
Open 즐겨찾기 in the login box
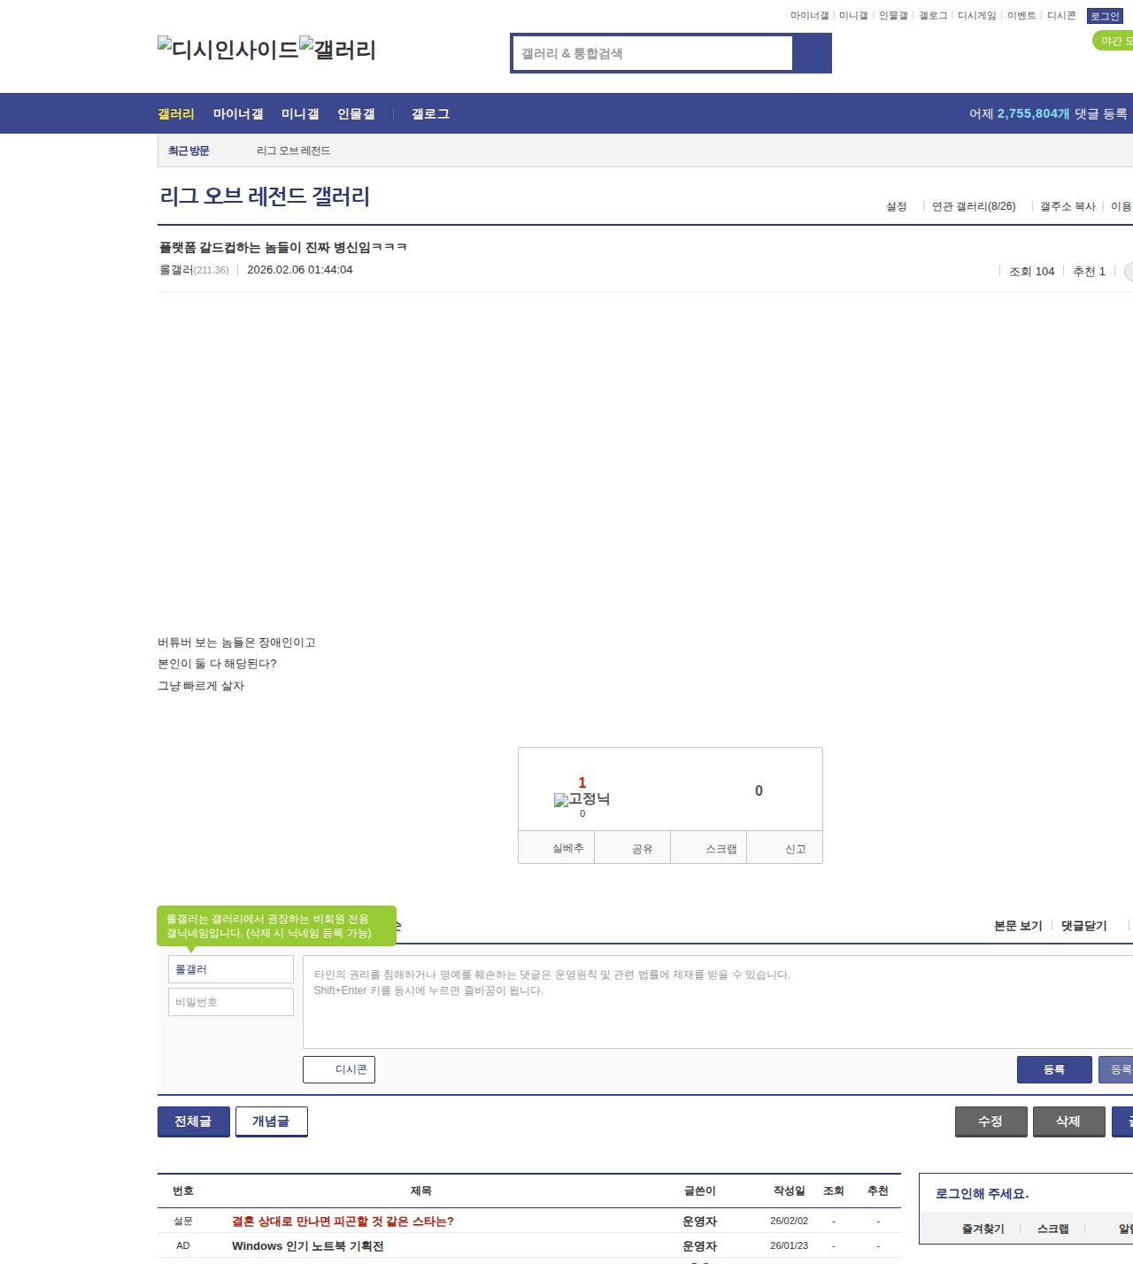pos(983,1229)
